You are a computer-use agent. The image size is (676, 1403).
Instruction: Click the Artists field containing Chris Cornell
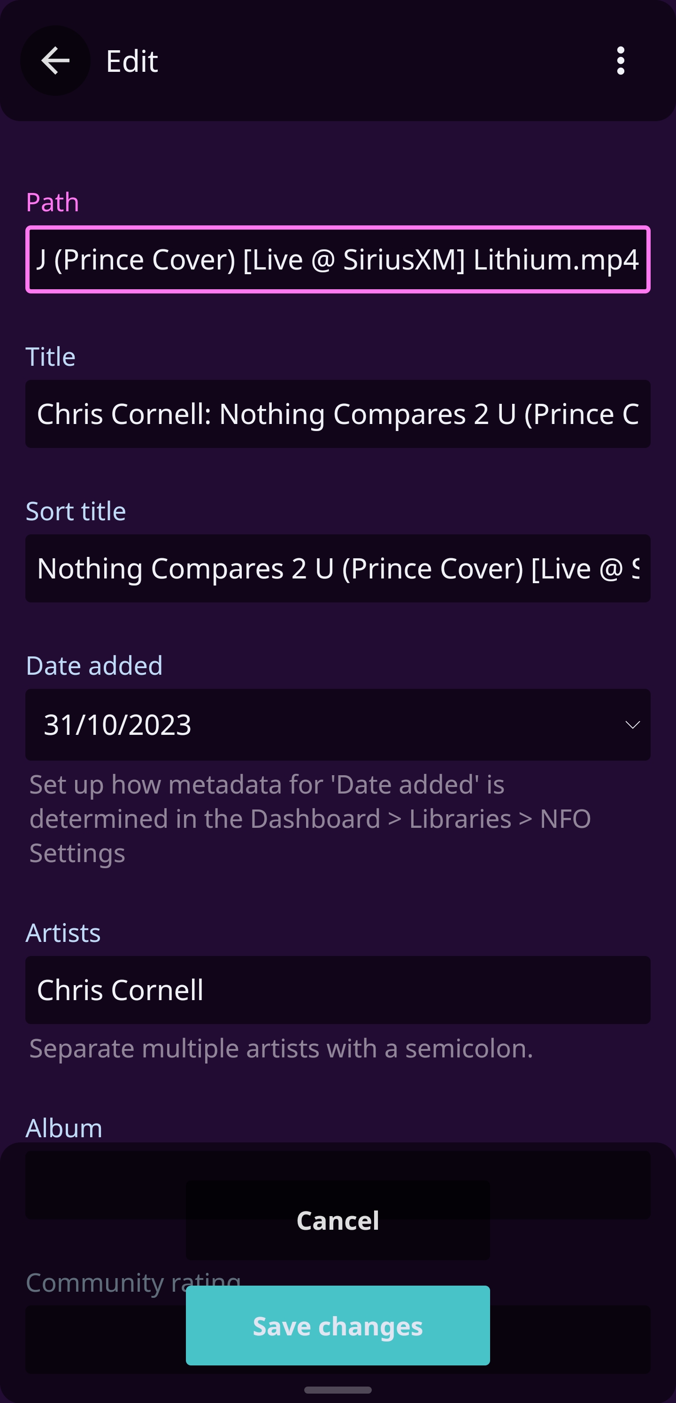click(x=338, y=990)
